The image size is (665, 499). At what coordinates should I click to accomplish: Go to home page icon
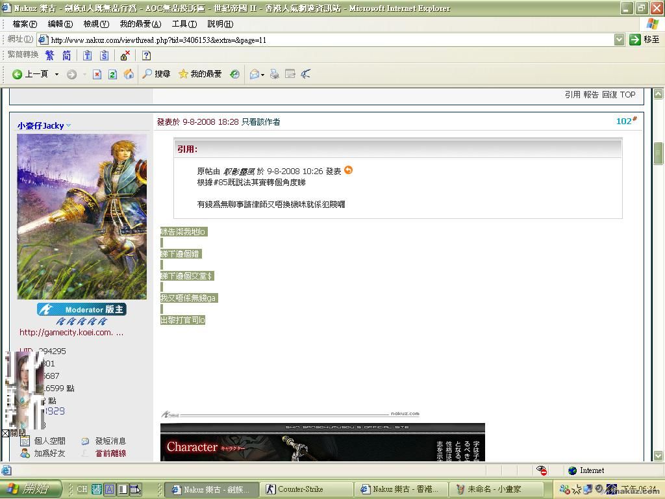129,74
